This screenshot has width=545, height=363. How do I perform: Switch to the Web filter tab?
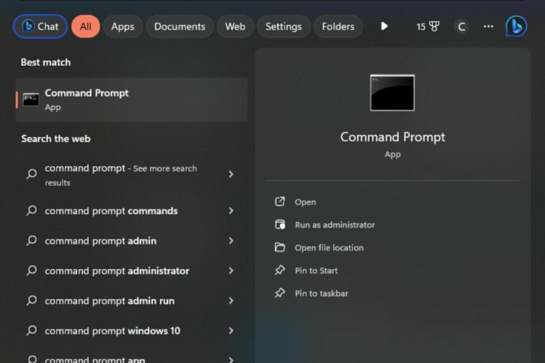click(236, 26)
